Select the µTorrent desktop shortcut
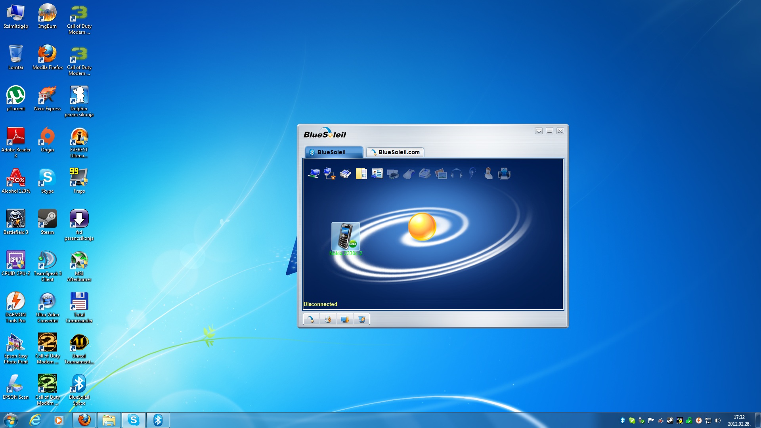761x428 pixels. click(16, 99)
